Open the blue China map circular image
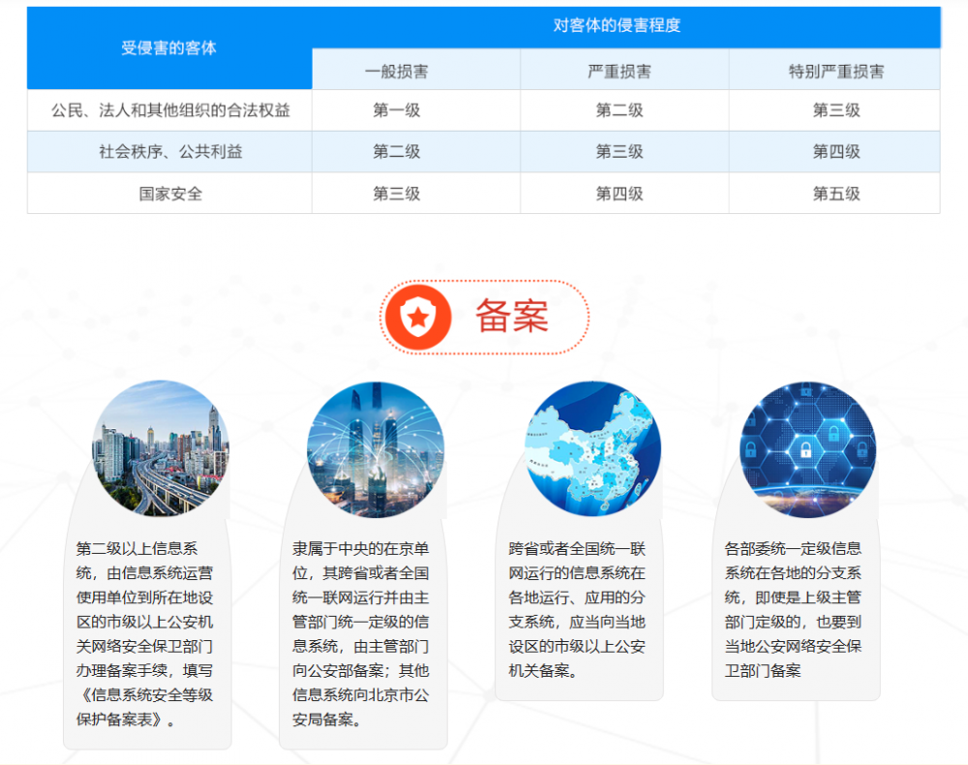This screenshot has width=968, height=765. (x=592, y=449)
